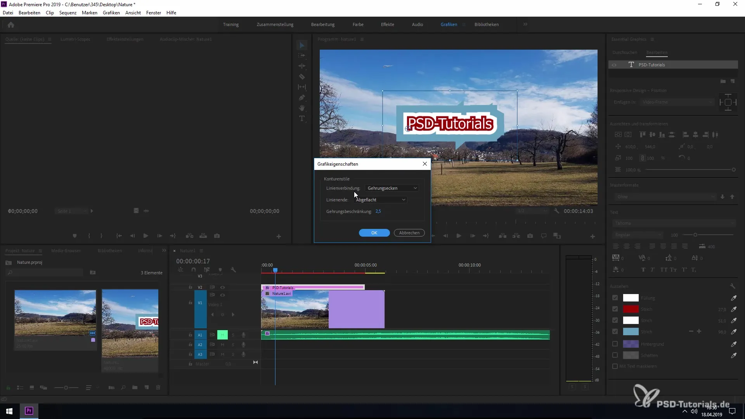Click timeline wrench display settings
This screenshot has width=745, height=419.
(x=233, y=270)
